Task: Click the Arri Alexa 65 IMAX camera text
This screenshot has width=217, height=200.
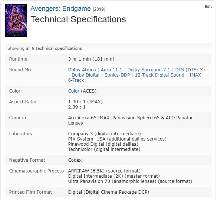Action: pos(89,117)
